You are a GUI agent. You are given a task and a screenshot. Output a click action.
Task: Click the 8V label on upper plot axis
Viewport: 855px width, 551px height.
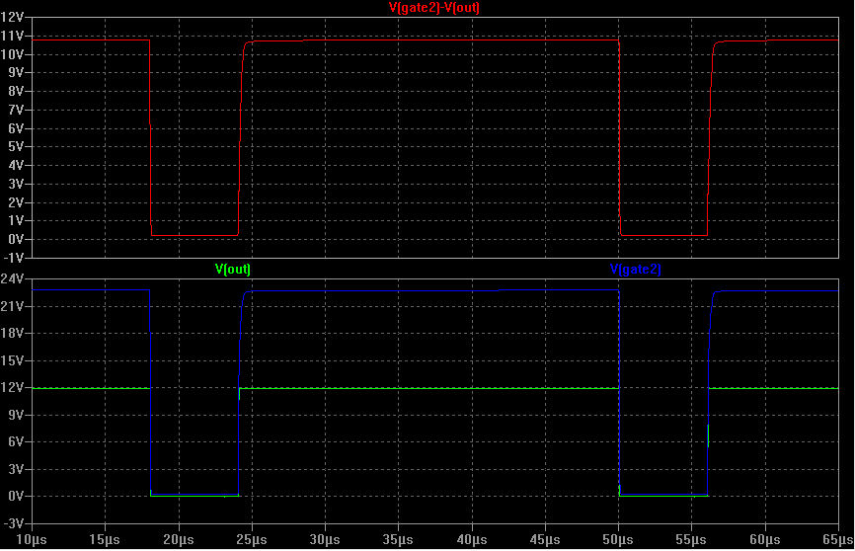[16, 92]
